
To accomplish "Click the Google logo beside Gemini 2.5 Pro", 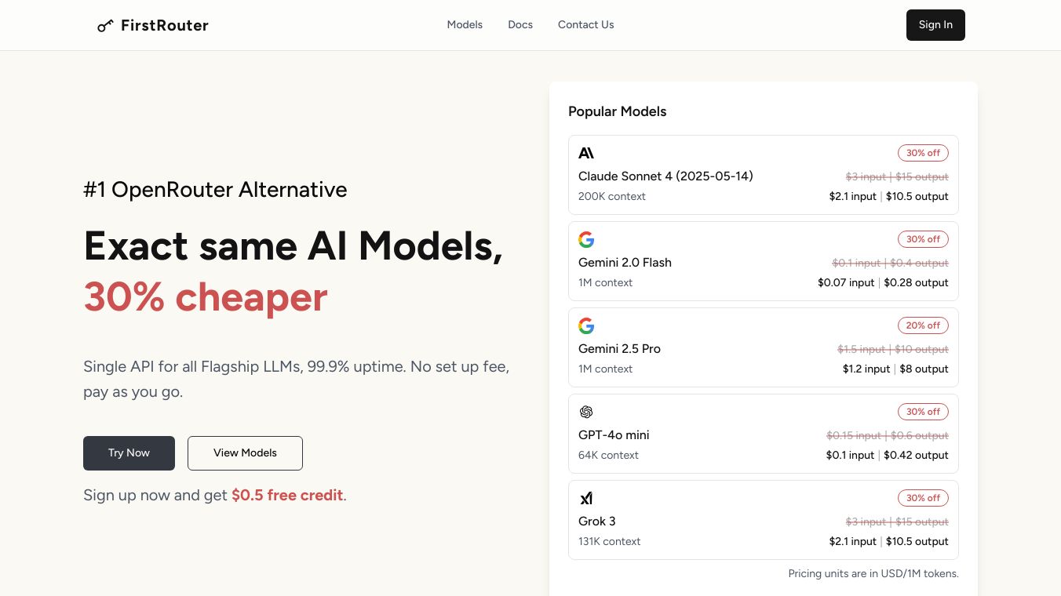I will click(586, 325).
